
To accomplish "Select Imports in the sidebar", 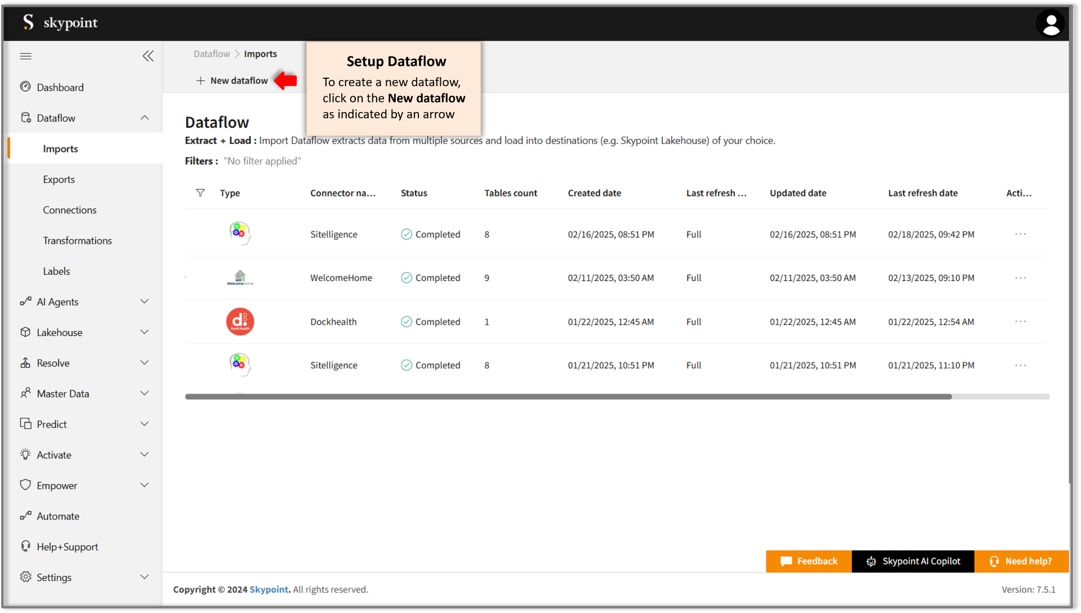I will pyautogui.click(x=85, y=149).
